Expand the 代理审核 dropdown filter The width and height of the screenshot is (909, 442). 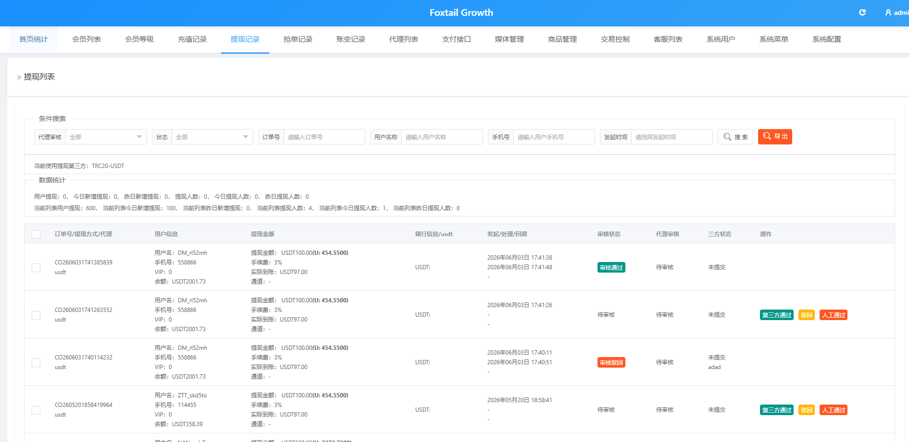[x=106, y=137]
